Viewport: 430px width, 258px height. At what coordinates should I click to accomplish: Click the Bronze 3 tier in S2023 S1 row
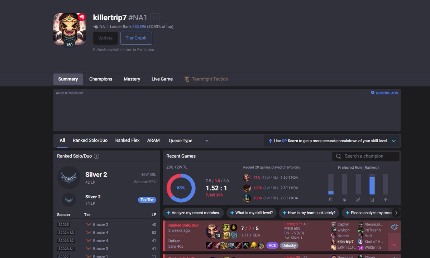pos(100,248)
